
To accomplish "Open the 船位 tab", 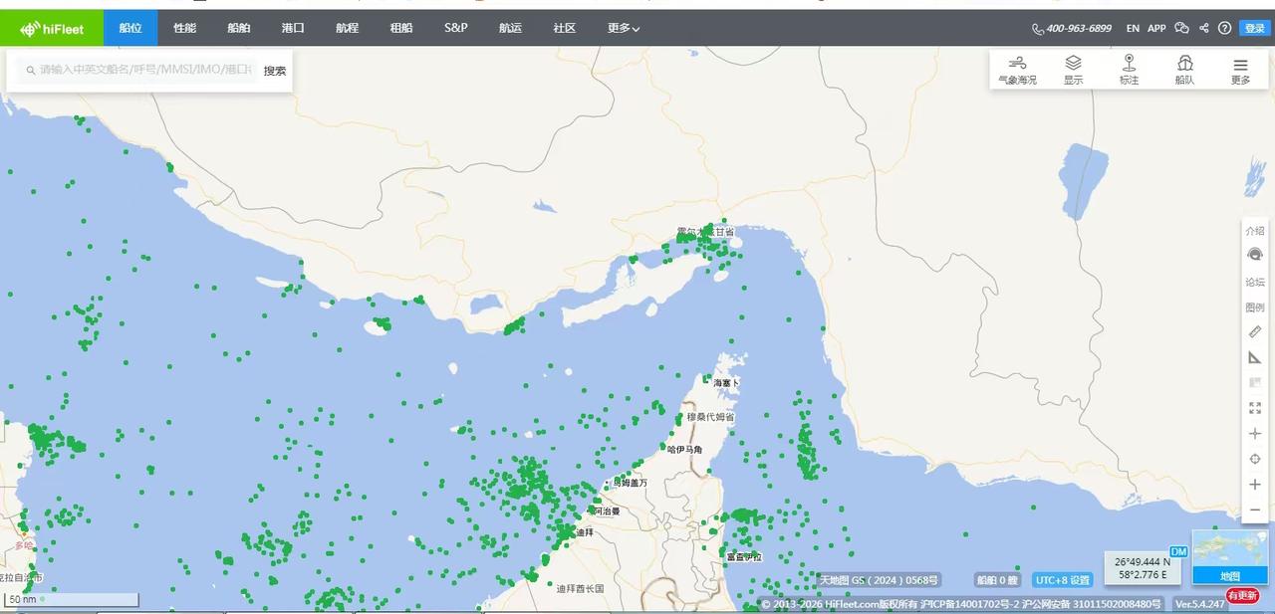I will coord(130,28).
